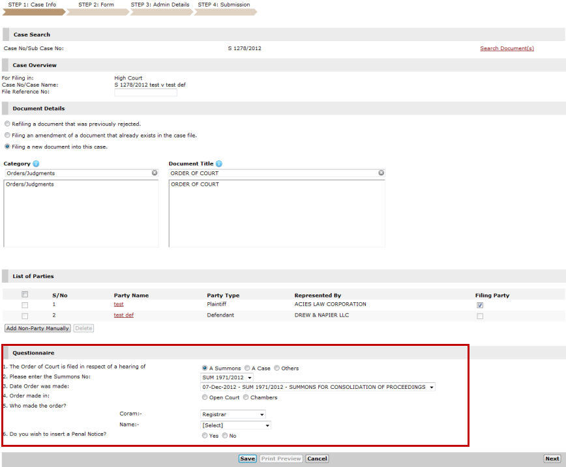Screen dimensions: 566x467
Task: Select 'Yes' for Penal Notice
Action: 205,436
